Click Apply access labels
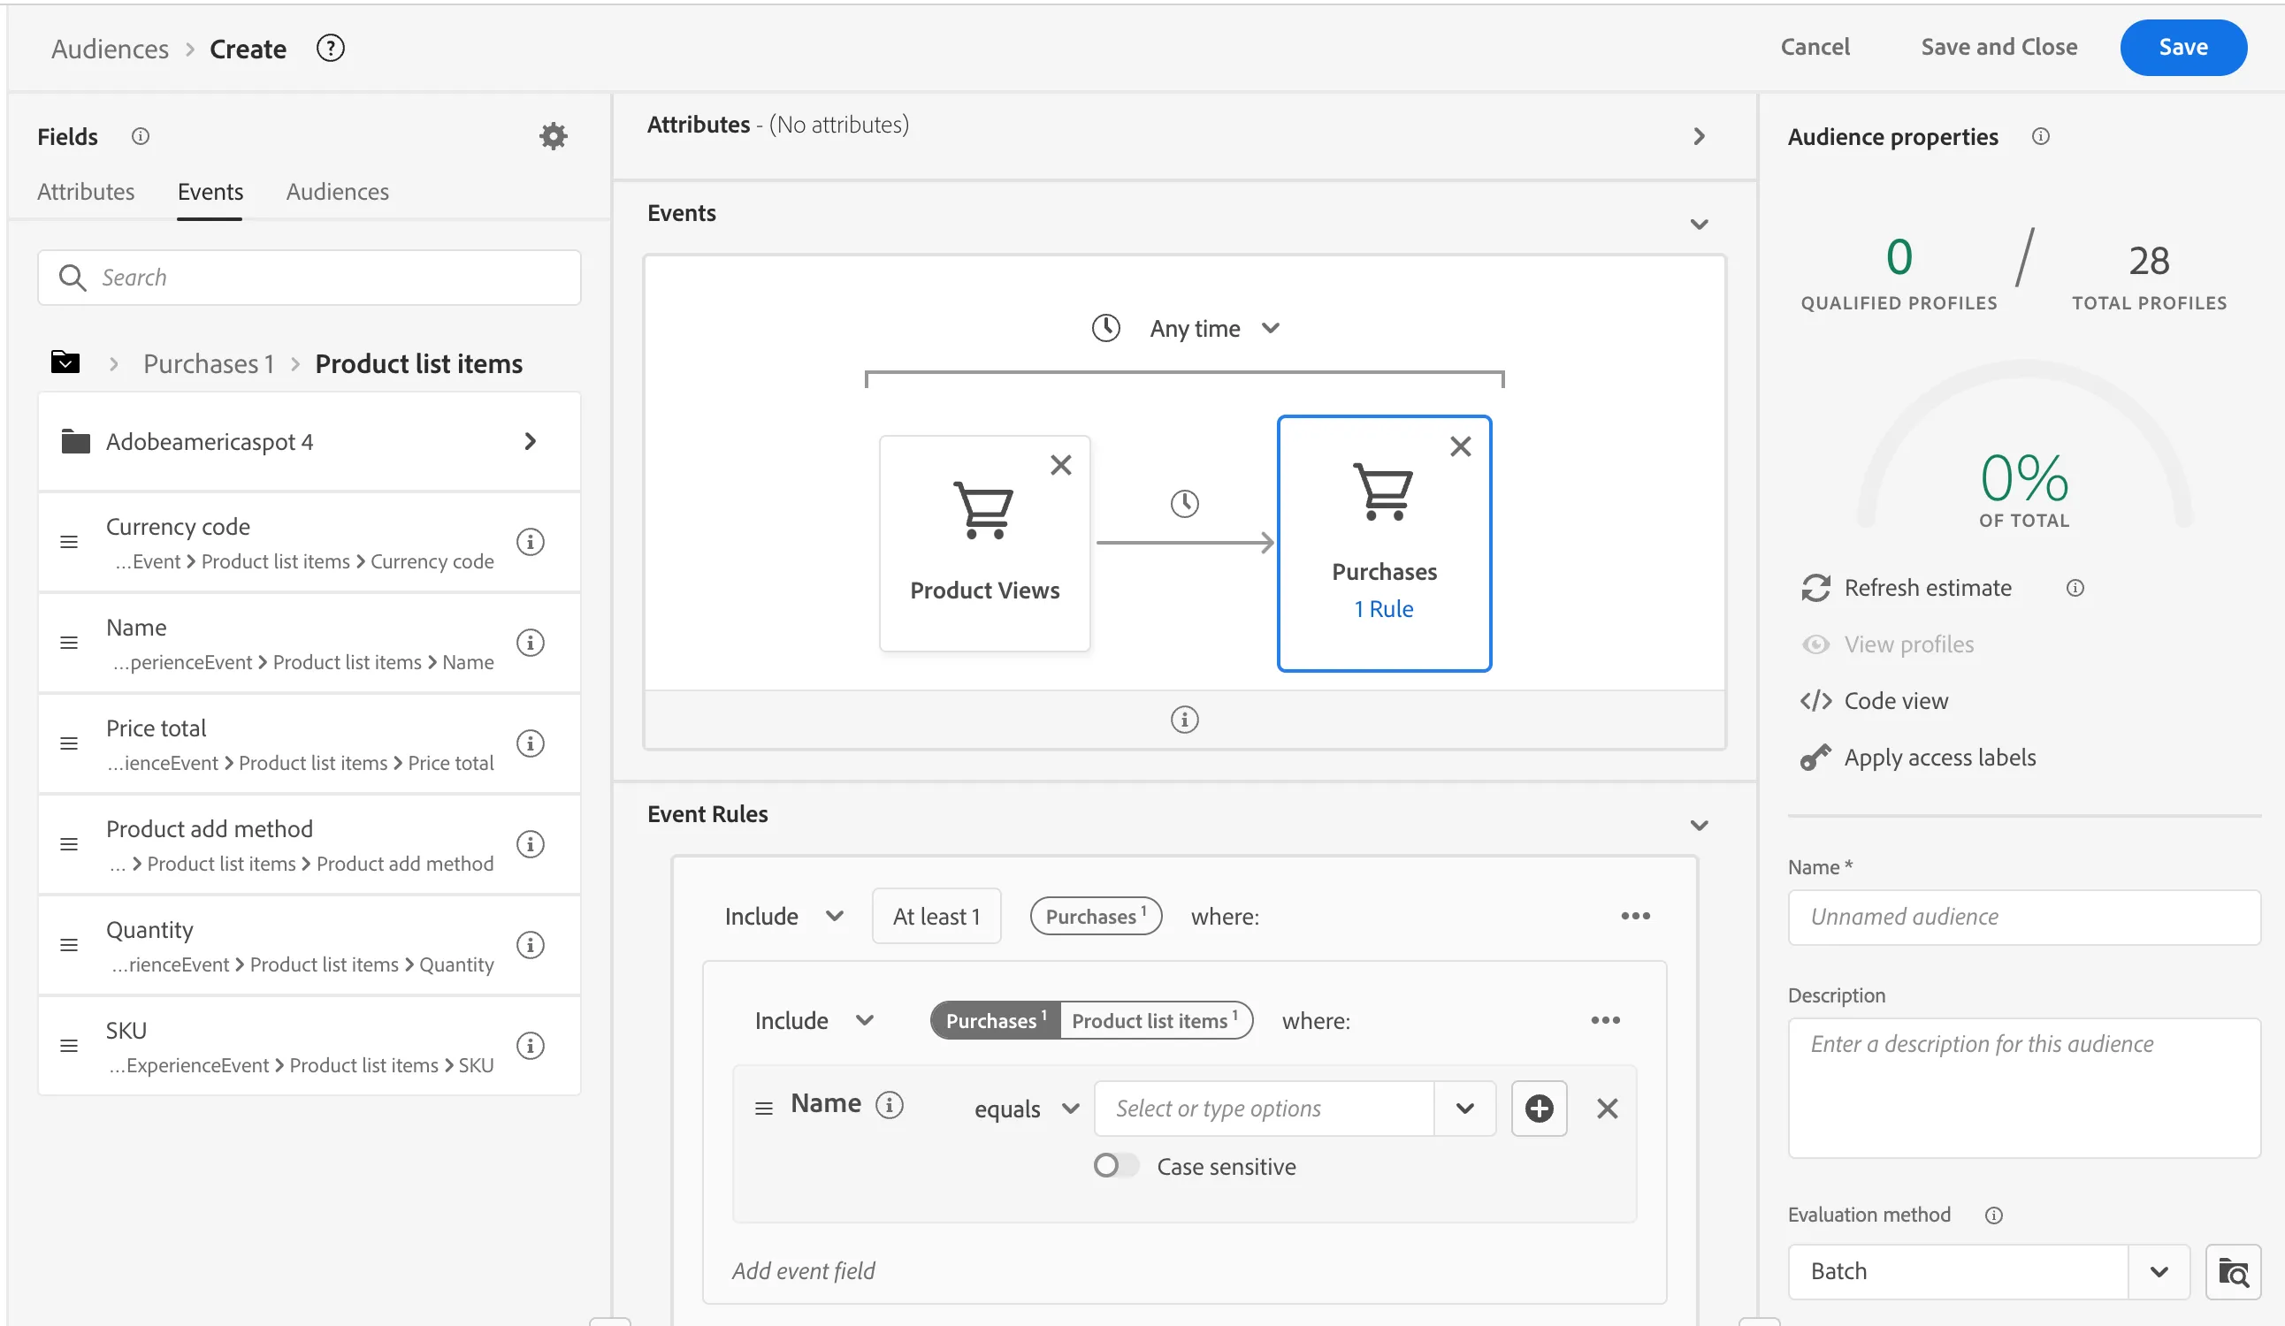 coord(1918,758)
